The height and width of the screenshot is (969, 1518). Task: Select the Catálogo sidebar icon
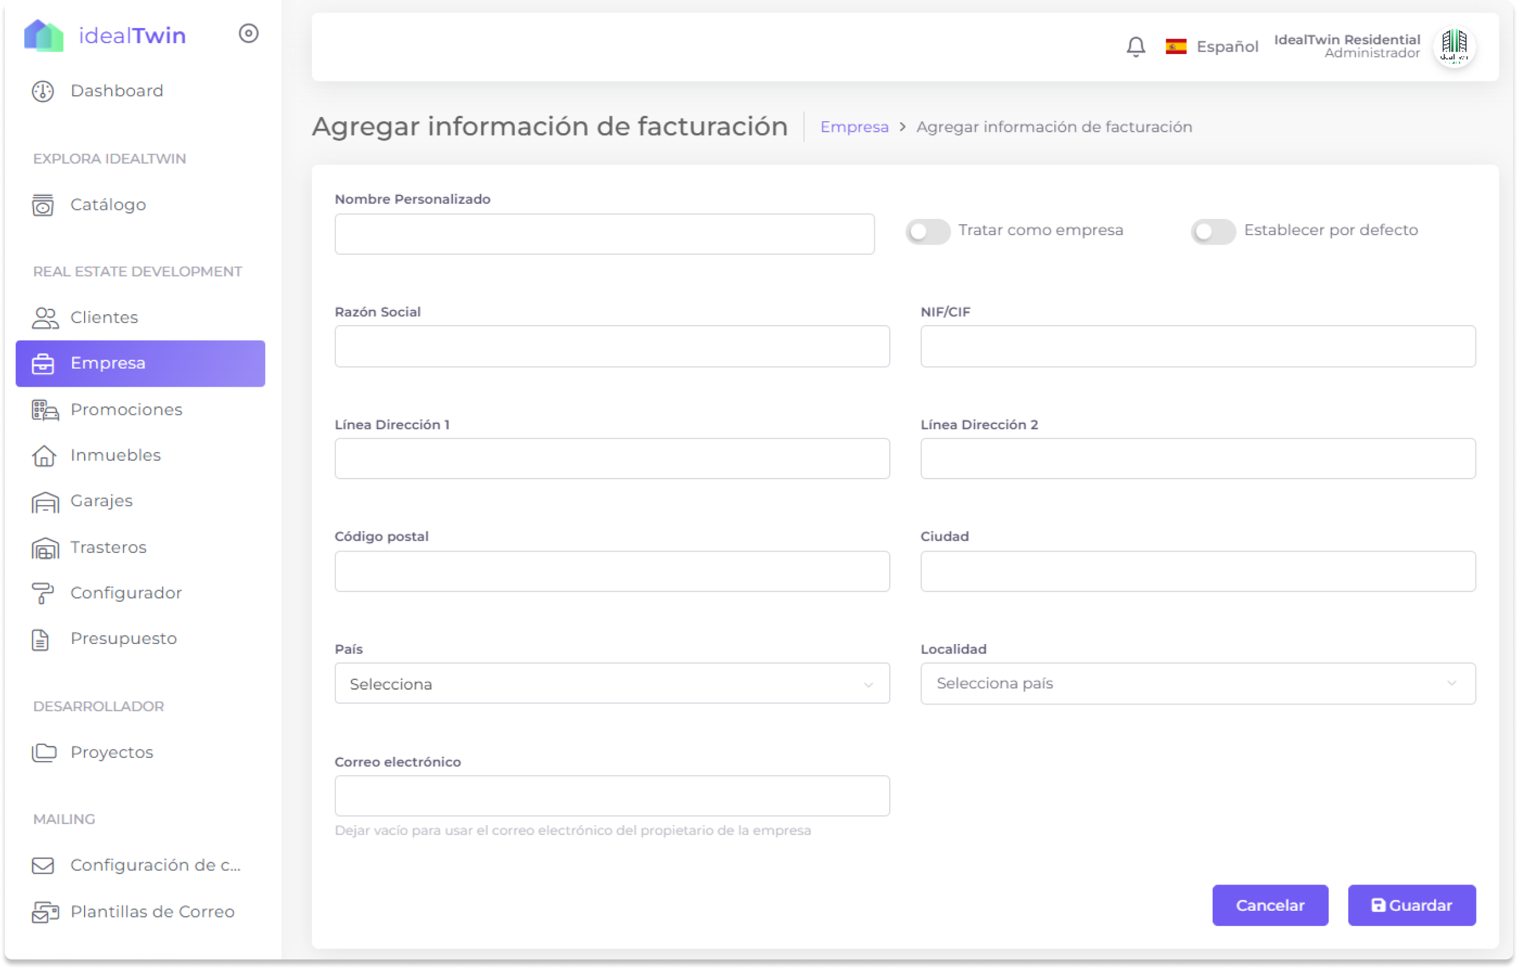click(43, 204)
